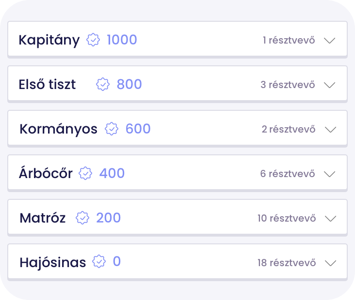355x300 pixels.
Task: Click the 800 points value
Action: (129, 84)
